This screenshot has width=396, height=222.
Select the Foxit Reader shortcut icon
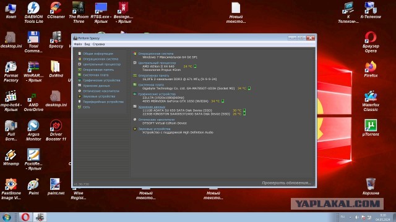[33, 160]
